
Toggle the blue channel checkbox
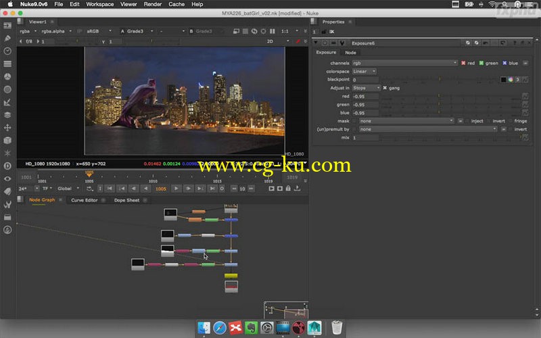coord(504,63)
